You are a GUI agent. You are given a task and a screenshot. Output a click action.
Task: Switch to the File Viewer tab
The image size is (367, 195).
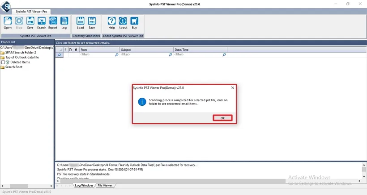[105, 186]
